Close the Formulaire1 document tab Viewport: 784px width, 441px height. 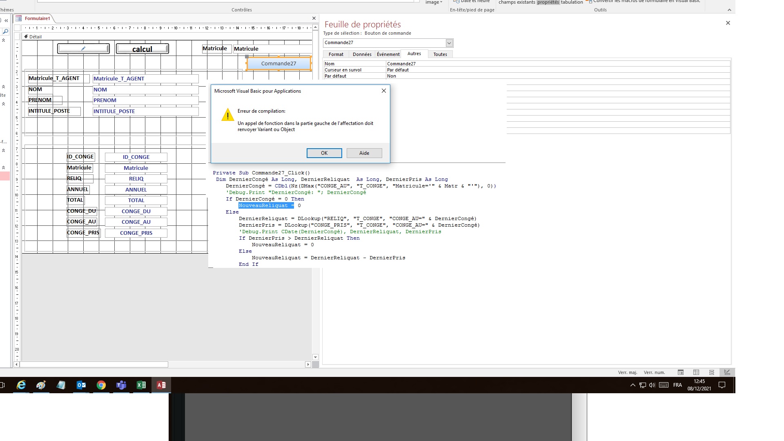click(314, 18)
